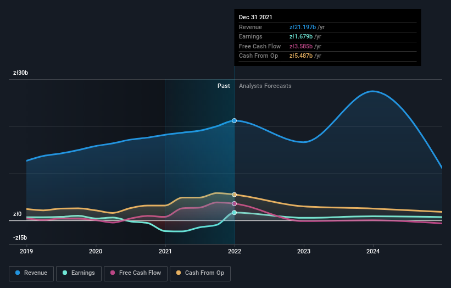This screenshot has width=451, height=288.
Task: Click the 2021 x-axis label
Action: point(165,251)
